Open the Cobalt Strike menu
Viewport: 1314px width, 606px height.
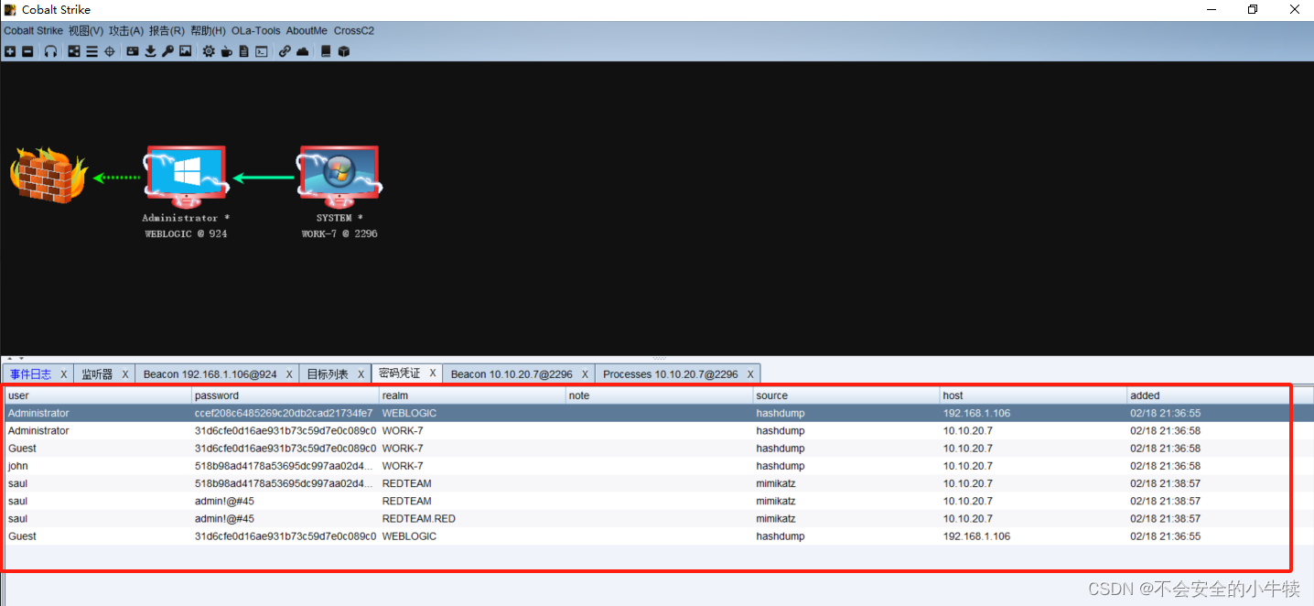(33, 30)
